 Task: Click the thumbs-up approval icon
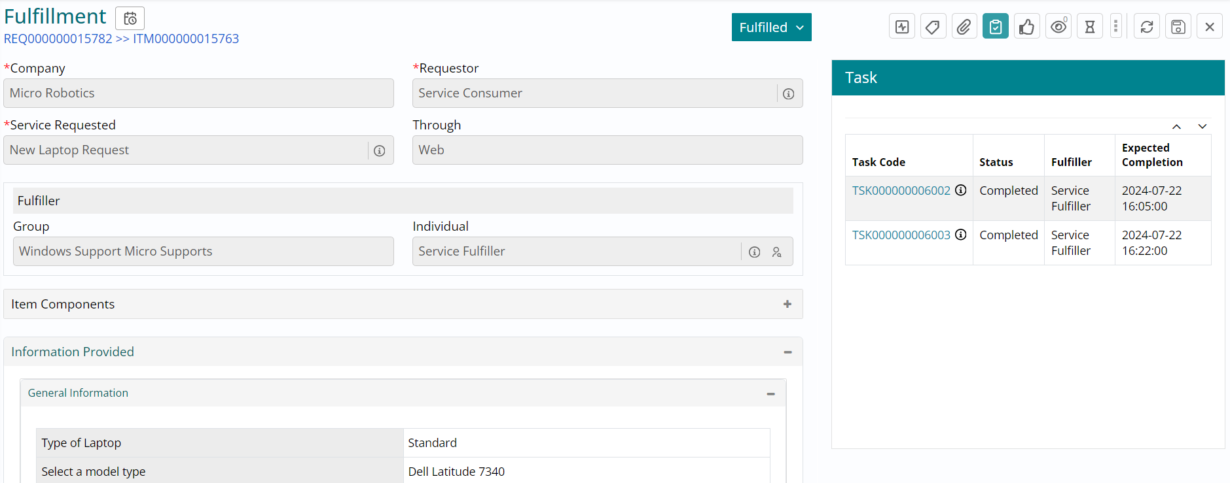tap(1026, 27)
